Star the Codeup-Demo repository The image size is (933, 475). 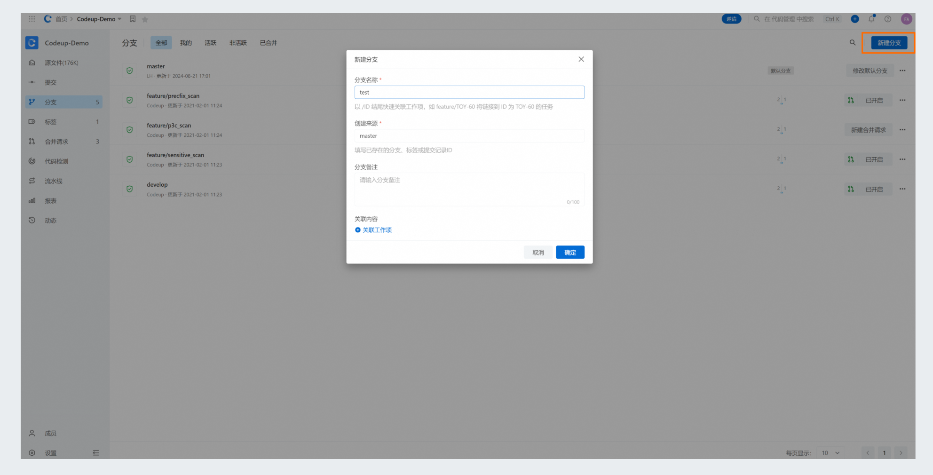coord(145,19)
